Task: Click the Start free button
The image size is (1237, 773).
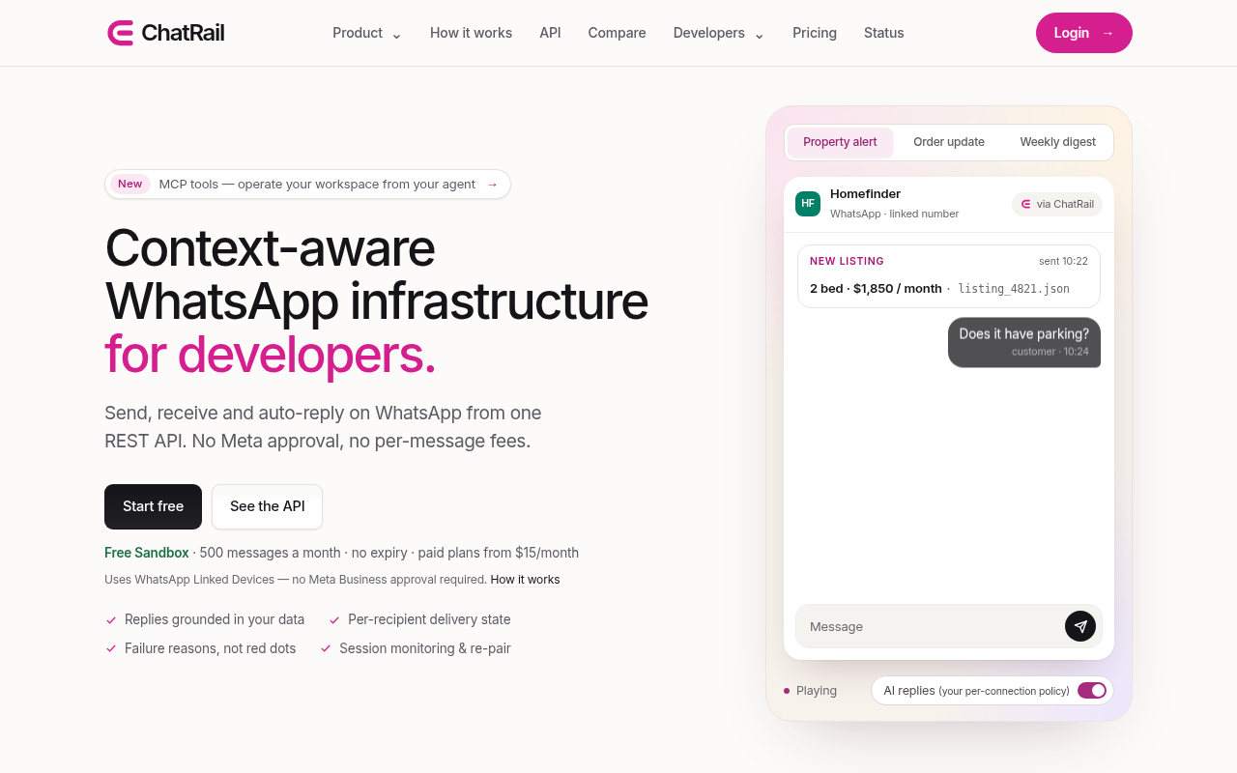Action: click(x=153, y=506)
